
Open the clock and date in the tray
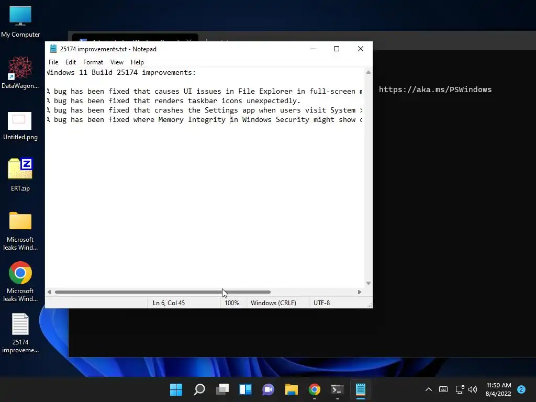pos(498,389)
